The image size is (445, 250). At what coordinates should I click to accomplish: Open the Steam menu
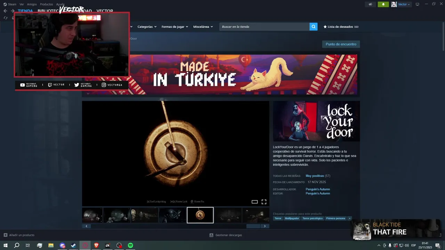(10, 5)
